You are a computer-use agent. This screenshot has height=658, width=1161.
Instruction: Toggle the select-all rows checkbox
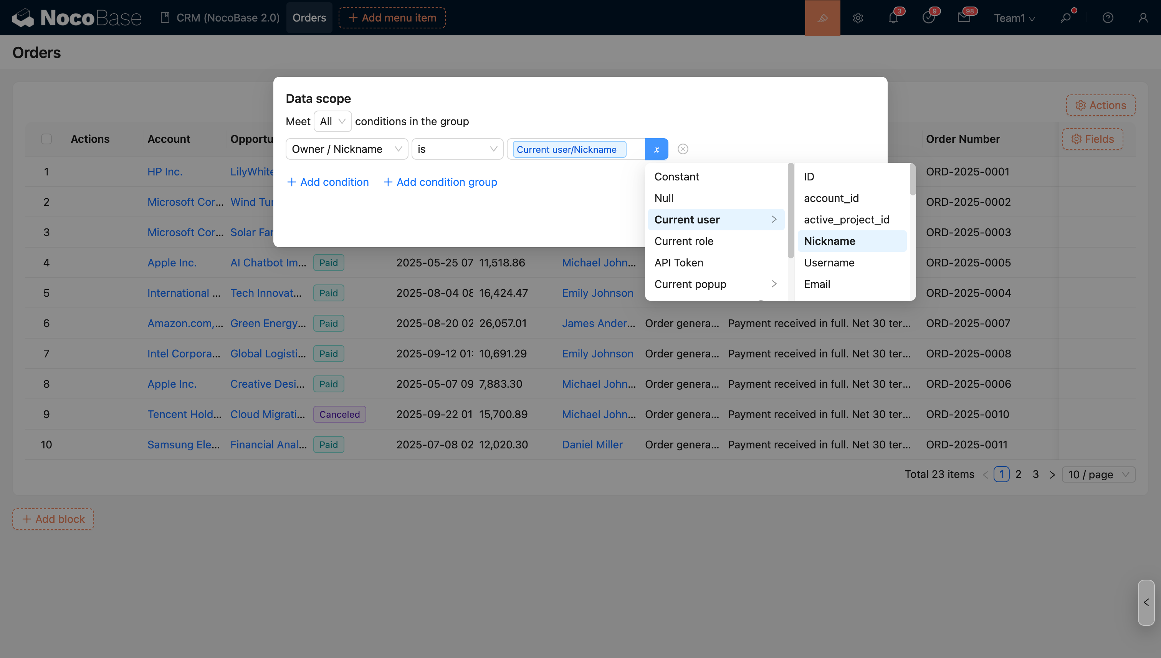(46, 139)
